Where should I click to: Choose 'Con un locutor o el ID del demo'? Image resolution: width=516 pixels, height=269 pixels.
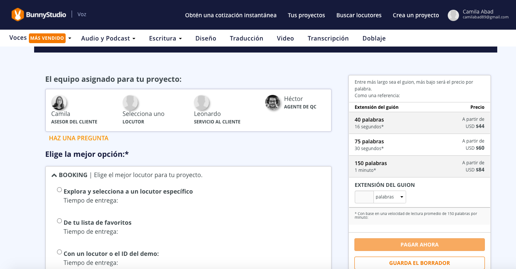pyautogui.click(x=59, y=252)
